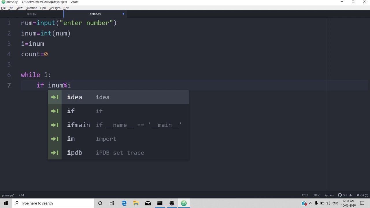Click line number 4 in gutter
370x208 pixels.
pos(9,54)
